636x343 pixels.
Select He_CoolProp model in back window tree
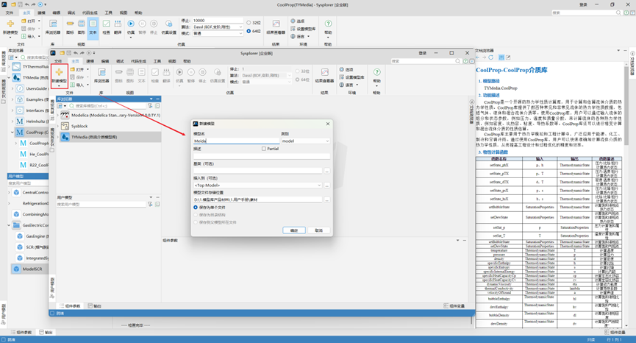[x=35, y=154]
